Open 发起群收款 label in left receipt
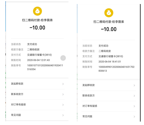144x125 pixels. 17,84
